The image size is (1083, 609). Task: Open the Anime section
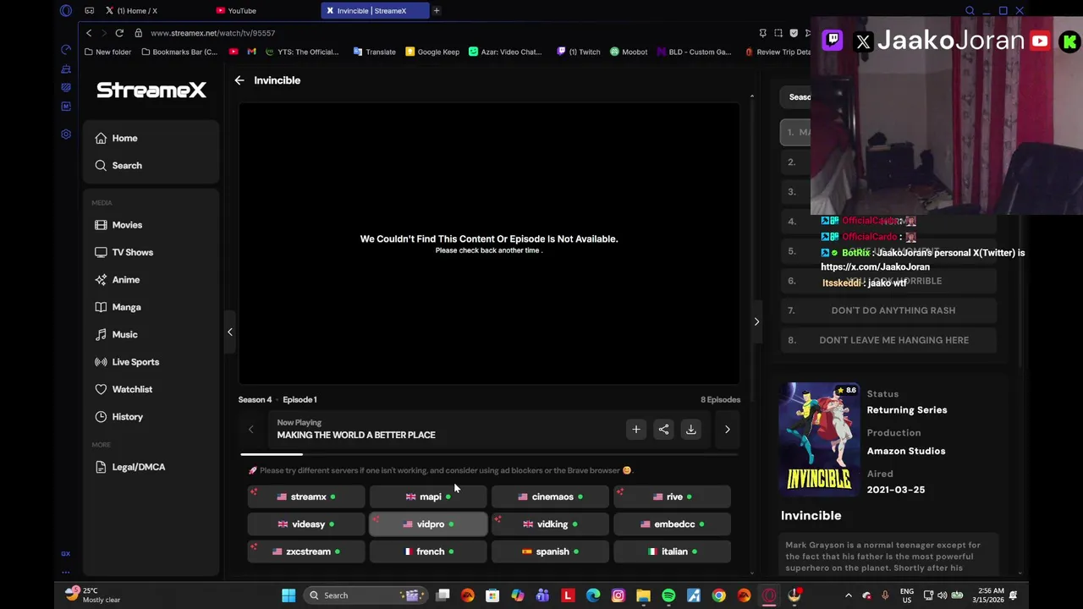151,280
